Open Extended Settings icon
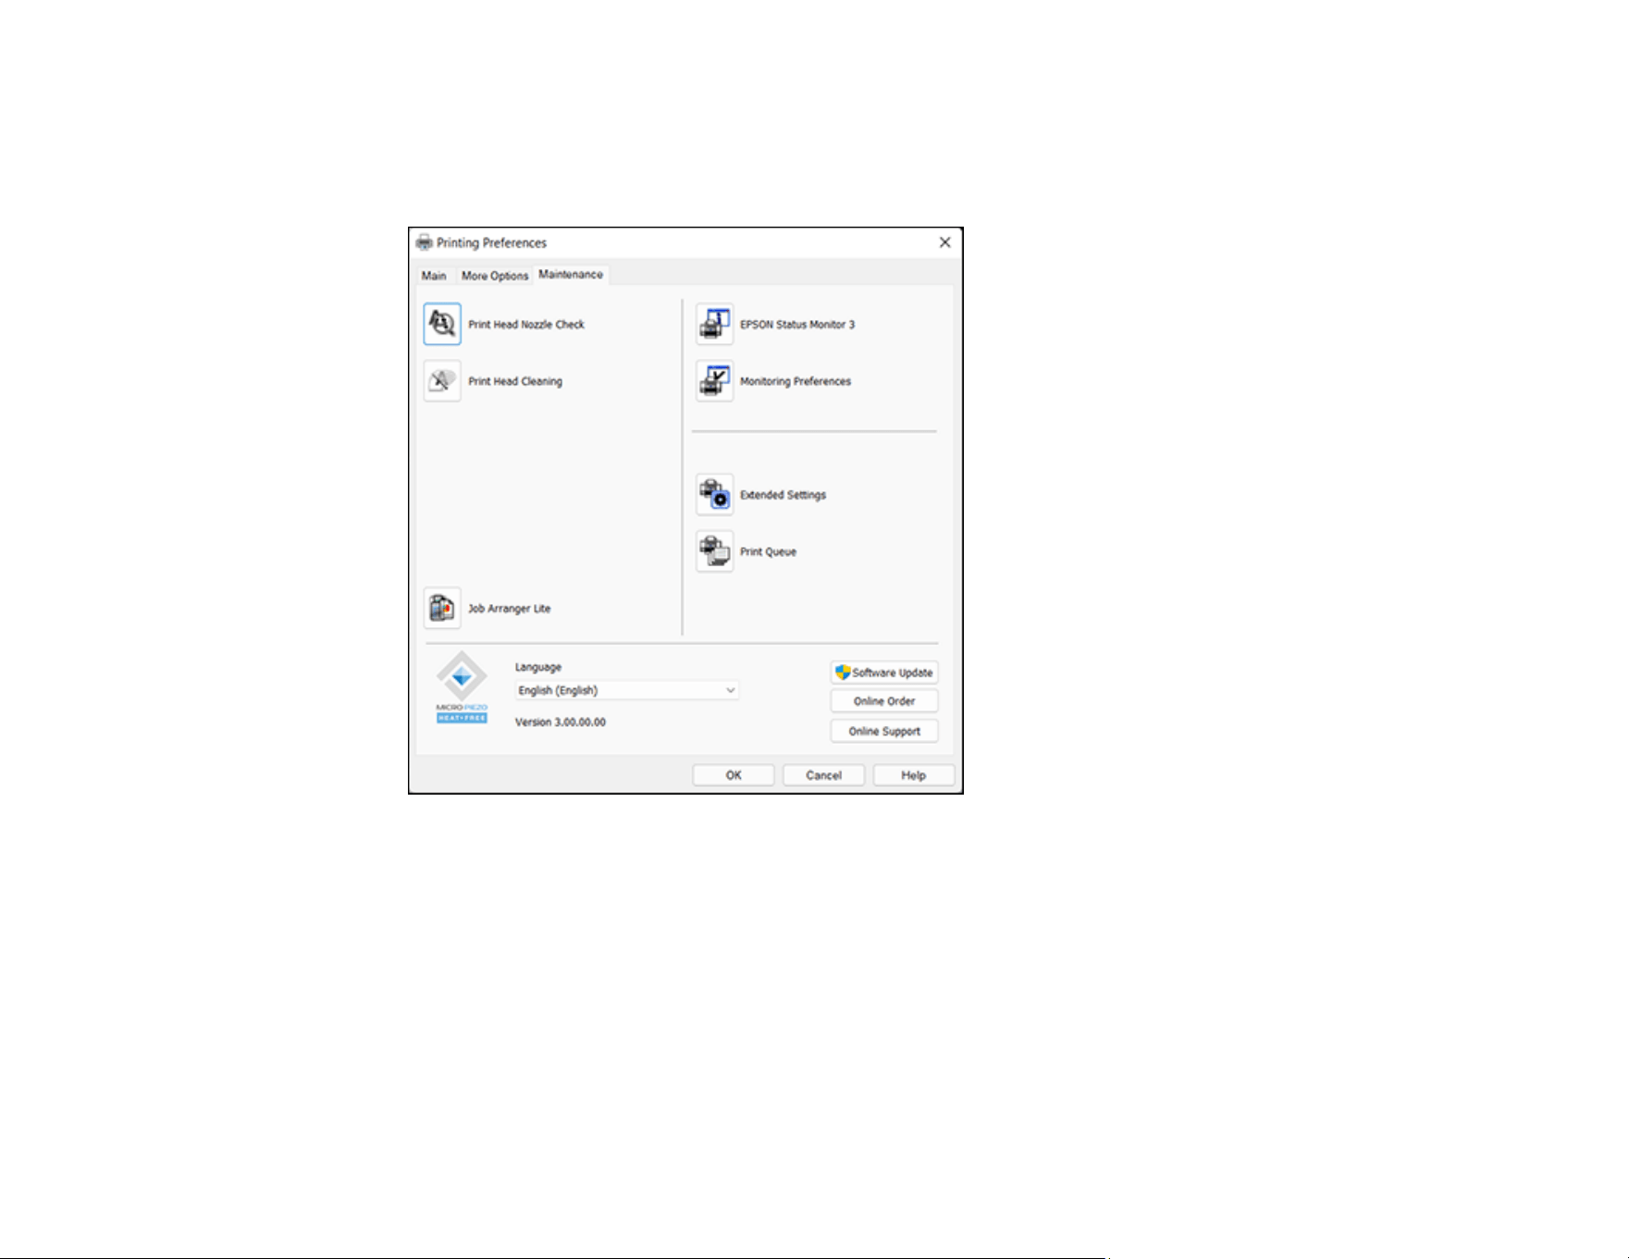 coord(714,495)
